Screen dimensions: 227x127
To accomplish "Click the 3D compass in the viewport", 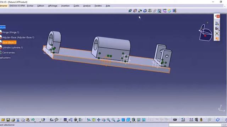I will [205, 33].
